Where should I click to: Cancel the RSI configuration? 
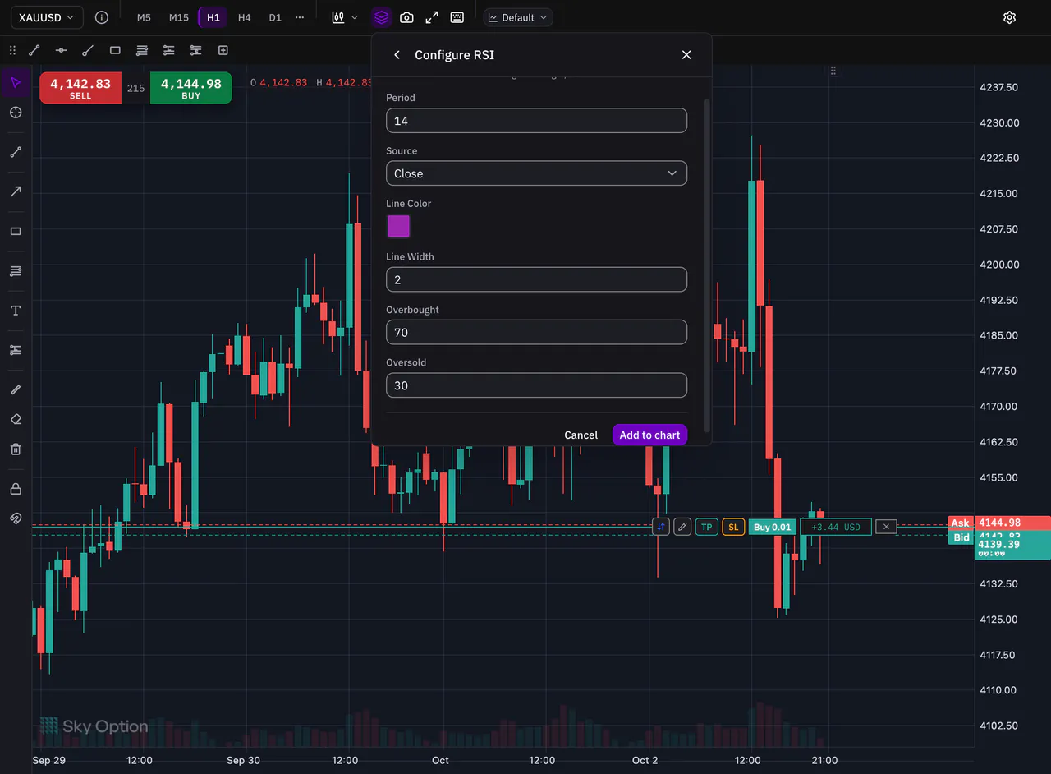[581, 435]
